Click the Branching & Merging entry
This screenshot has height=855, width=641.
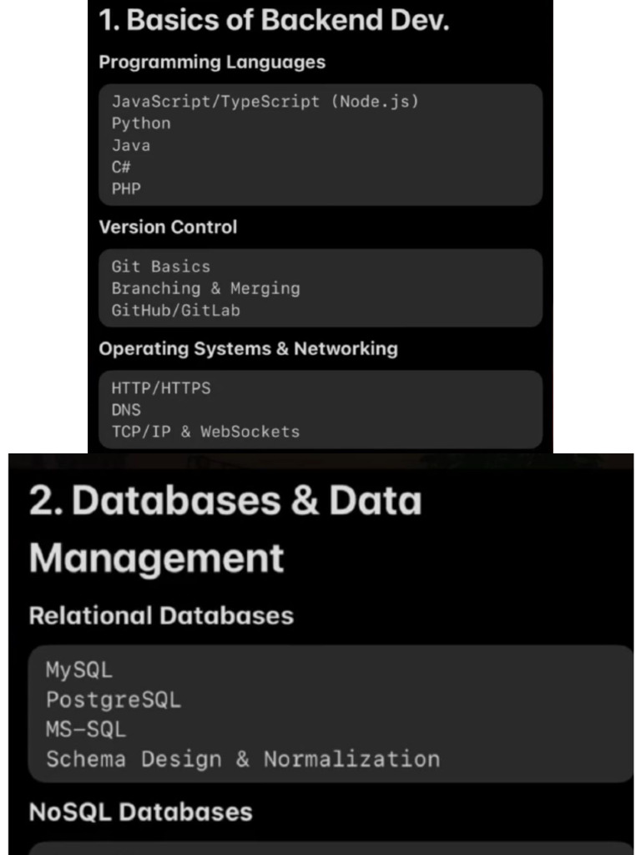205,289
